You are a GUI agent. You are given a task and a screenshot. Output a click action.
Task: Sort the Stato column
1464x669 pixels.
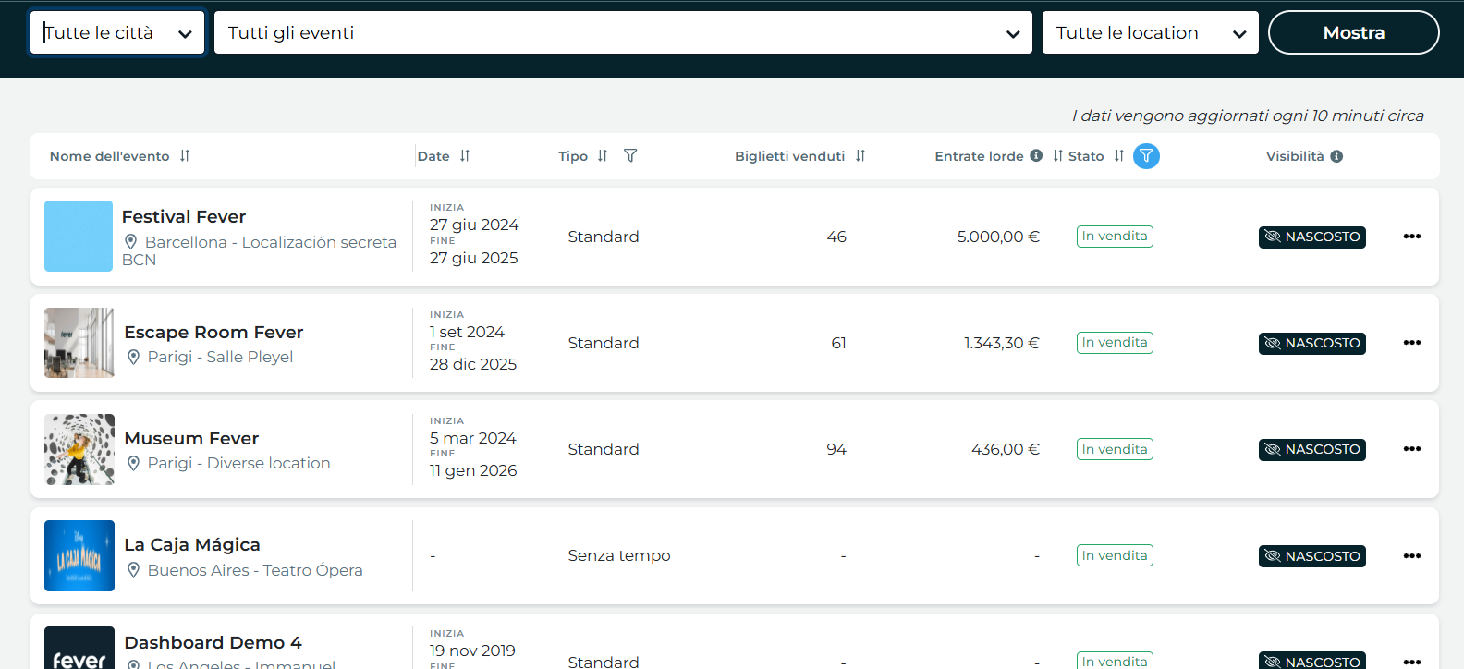(1119, 156)
